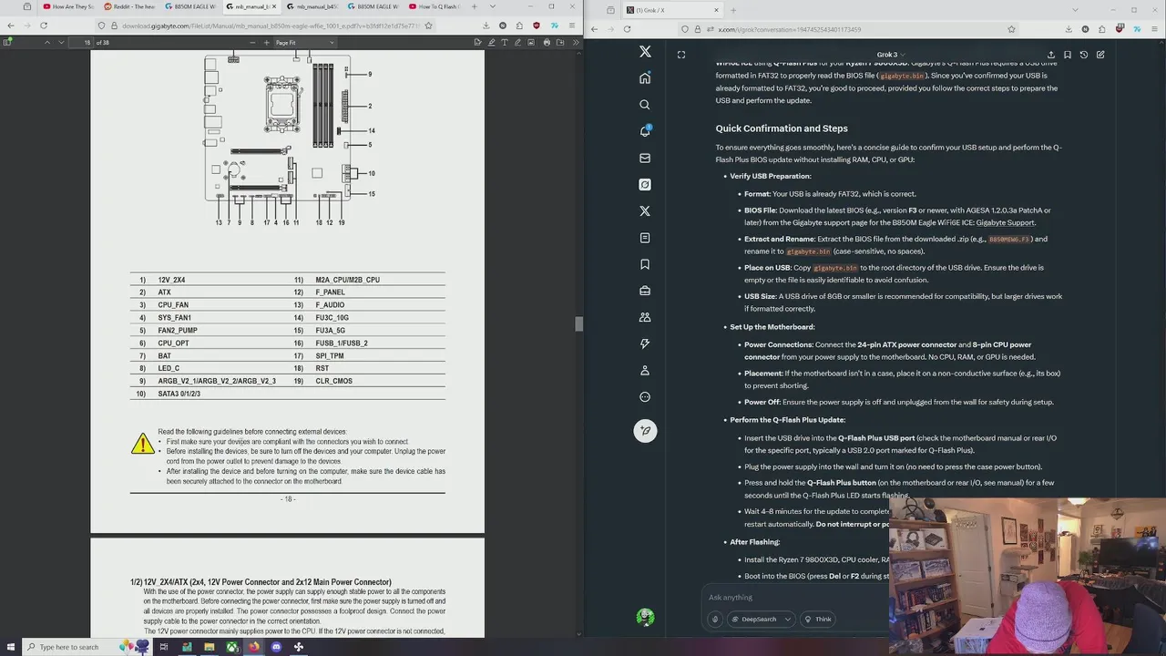Switch to mb_manual_b45 tab
This screenshot has height=656, width=1166.
click(x=312, y=6)
